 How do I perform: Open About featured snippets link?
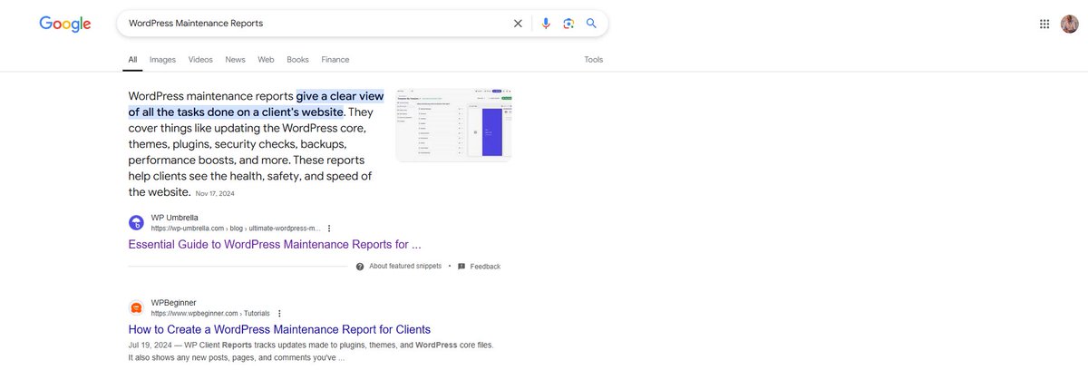point(405,267)
